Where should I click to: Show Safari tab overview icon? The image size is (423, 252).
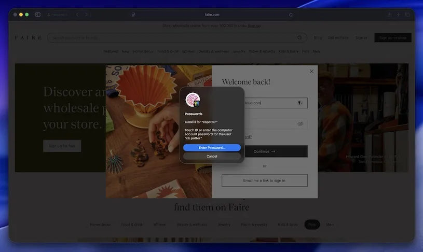point(407,15)
